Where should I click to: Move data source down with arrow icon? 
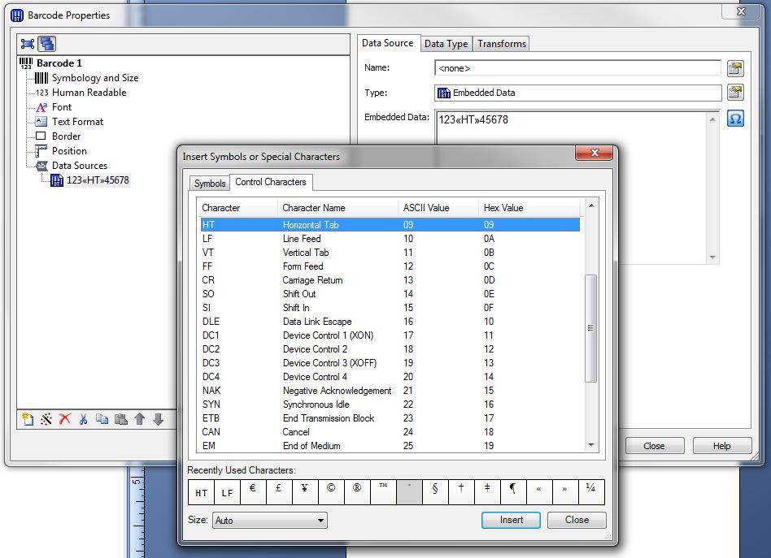coord(158,418)
